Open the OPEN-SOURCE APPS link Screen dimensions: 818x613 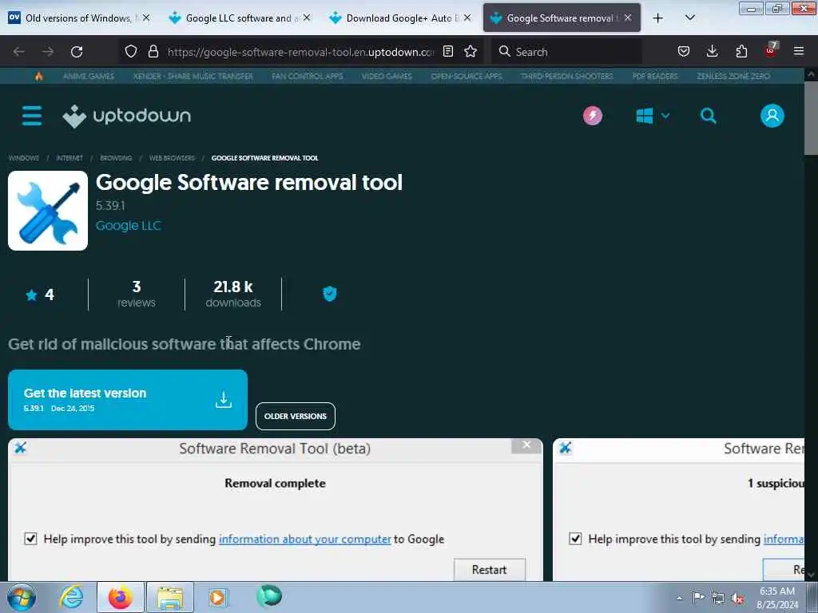pos(467,76)
